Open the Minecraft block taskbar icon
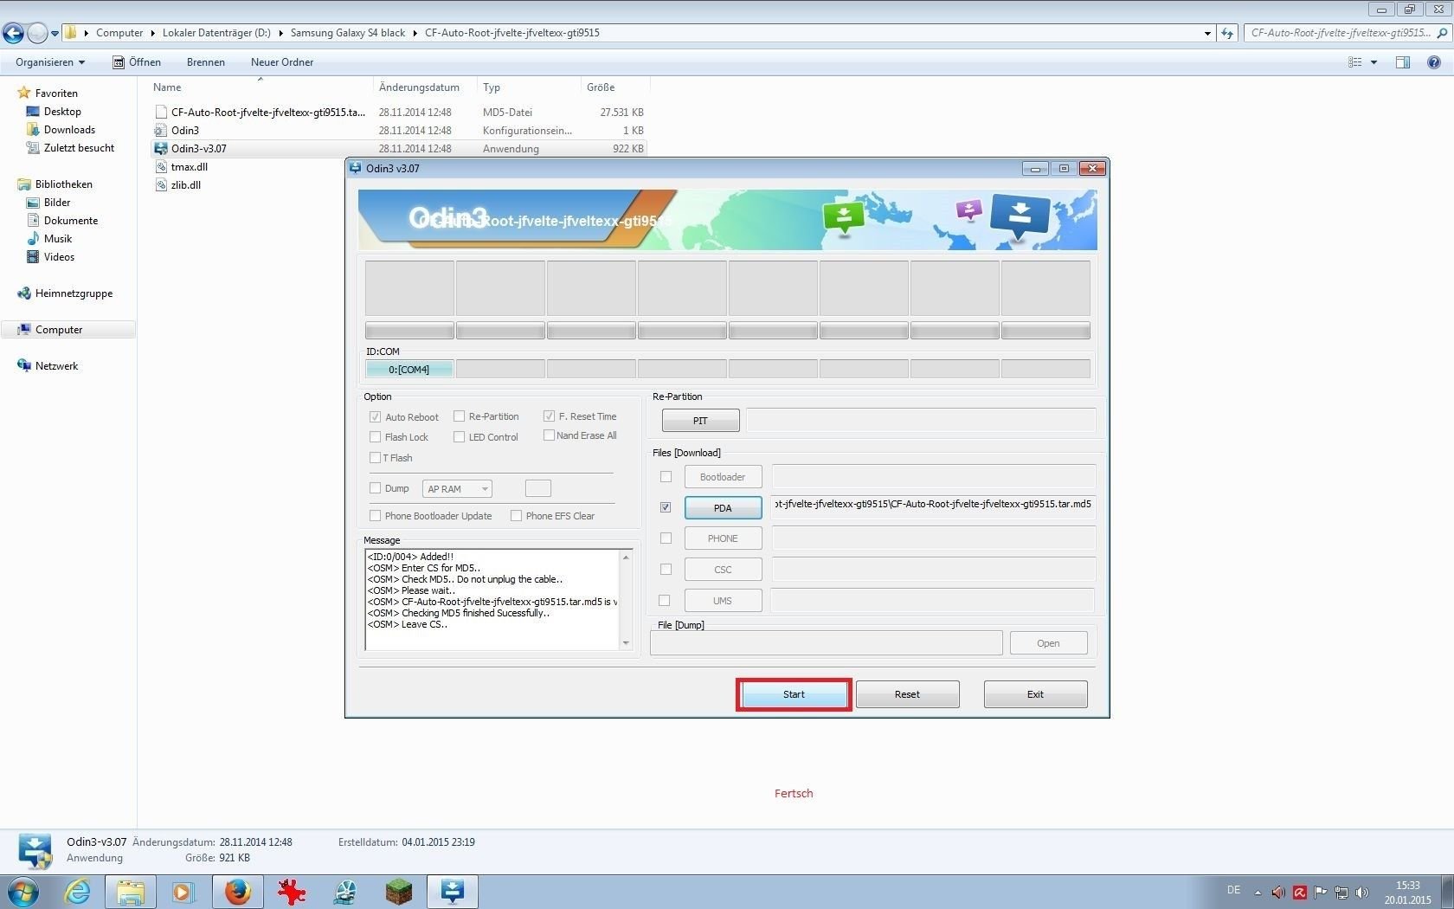The height and width of the screenshot is (909, 1454). [x=399, y=892]
